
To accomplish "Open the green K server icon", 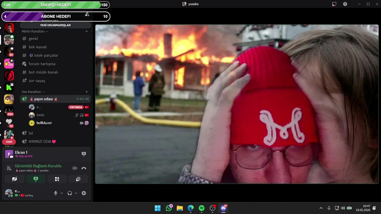I will [9, 87].
